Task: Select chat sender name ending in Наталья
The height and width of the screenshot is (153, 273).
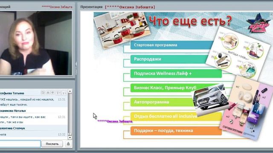Action: click(13, 110)
